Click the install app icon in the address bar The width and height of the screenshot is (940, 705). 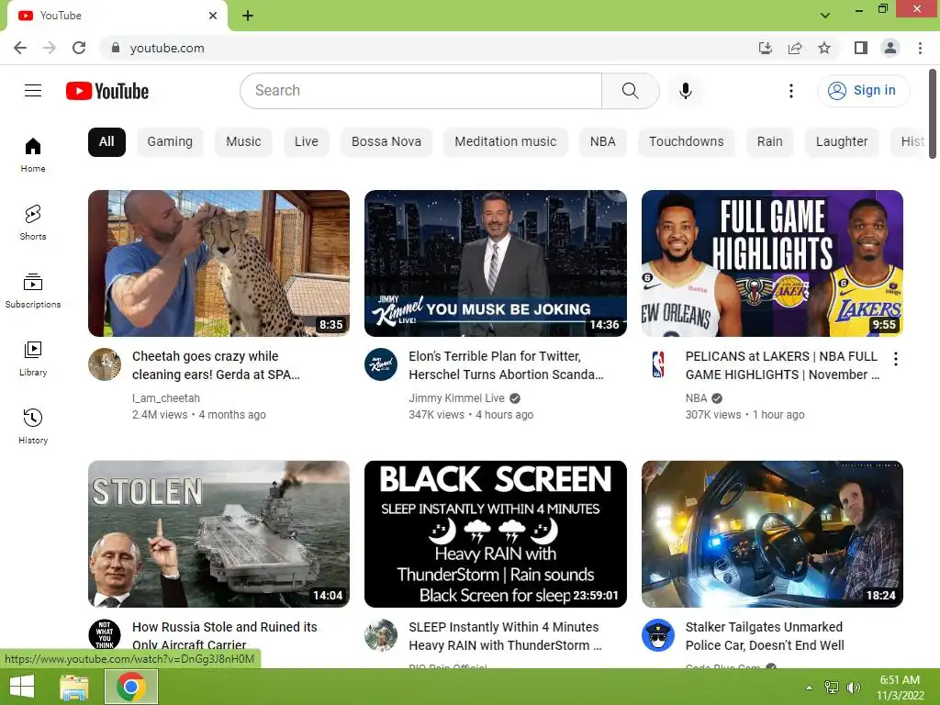765,48
